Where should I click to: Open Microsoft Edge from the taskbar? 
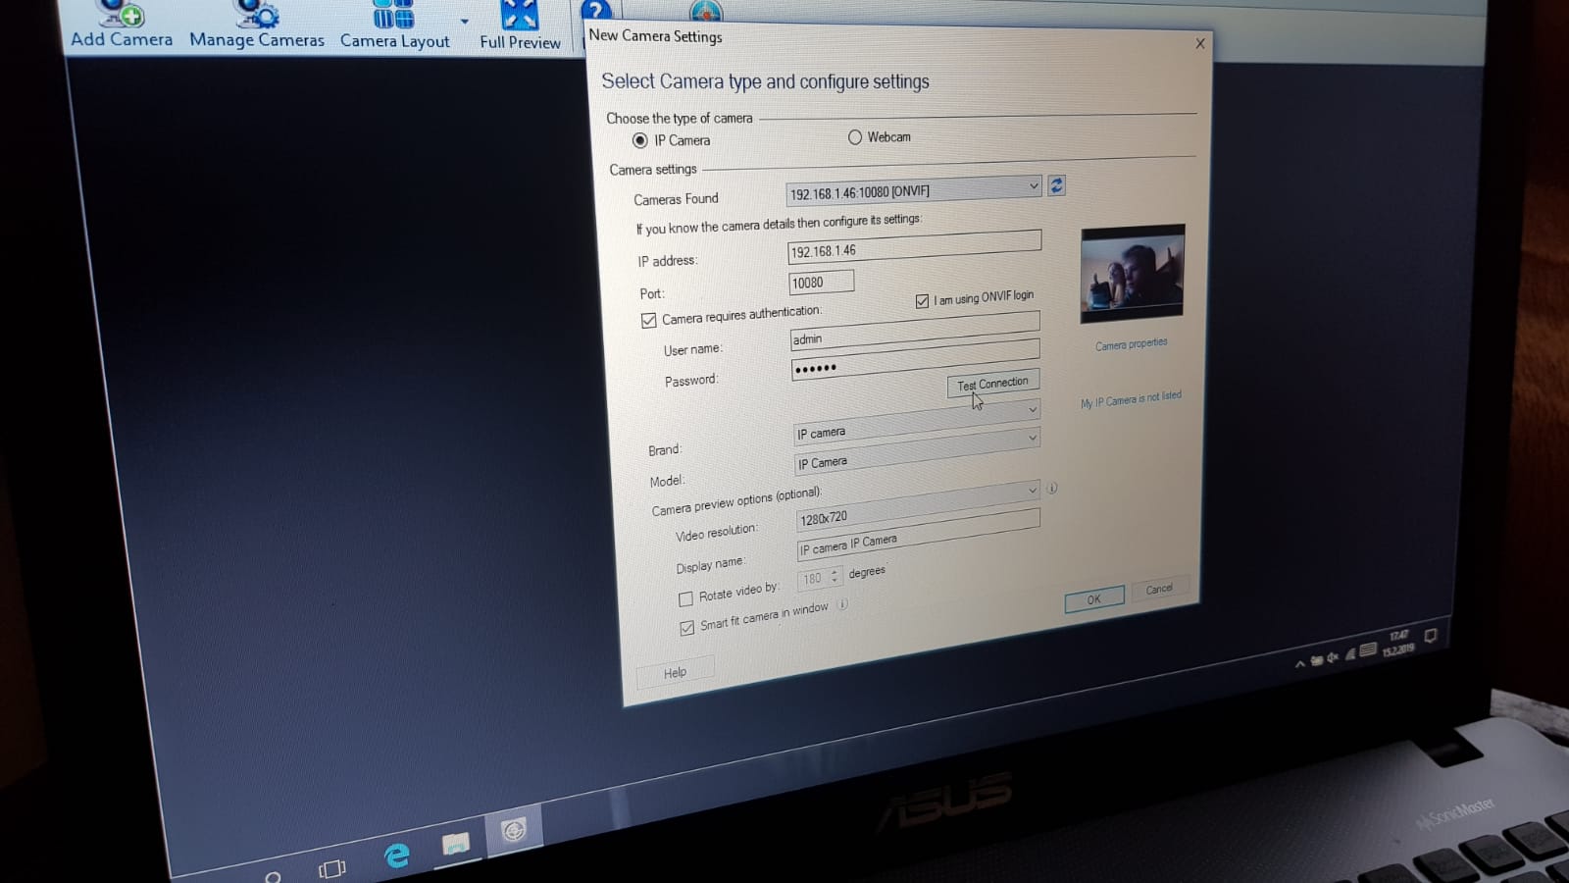pyautogui.click(x=396, y=856)
